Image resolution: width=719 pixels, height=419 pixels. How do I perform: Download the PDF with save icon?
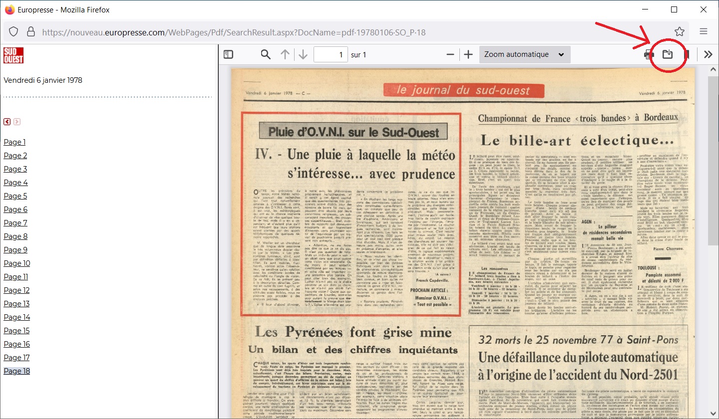pos(668,54)
